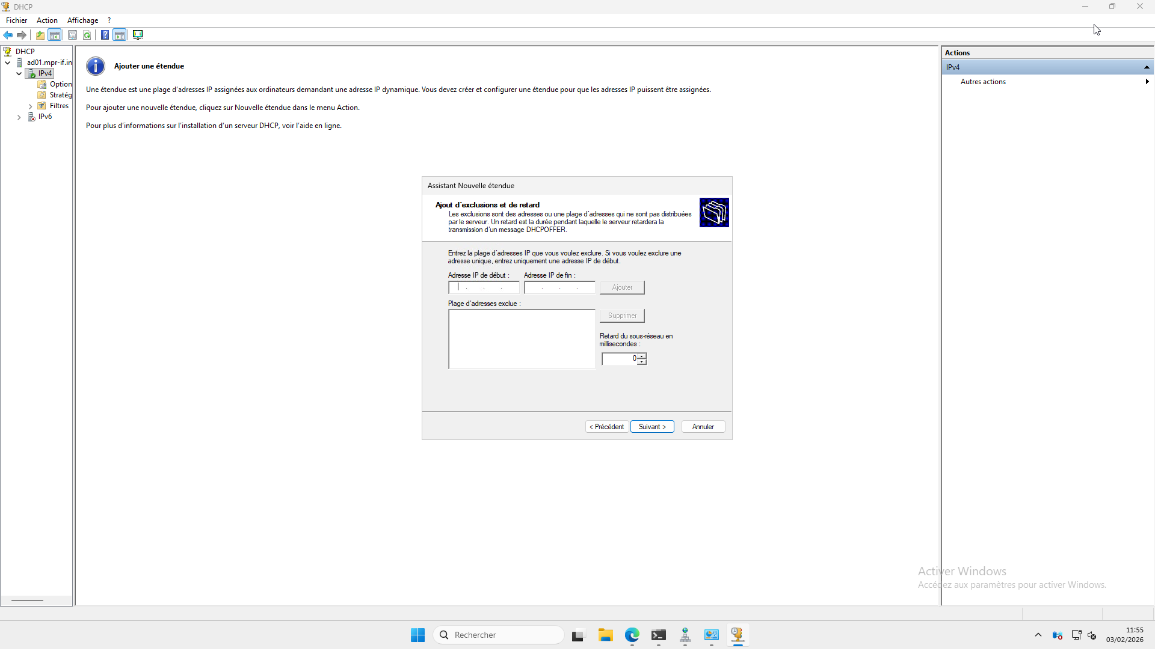This screenshot has height=654, width=1155.
Task: Collapse the ad01.mpr-if server node
Action: pos(8,63)
